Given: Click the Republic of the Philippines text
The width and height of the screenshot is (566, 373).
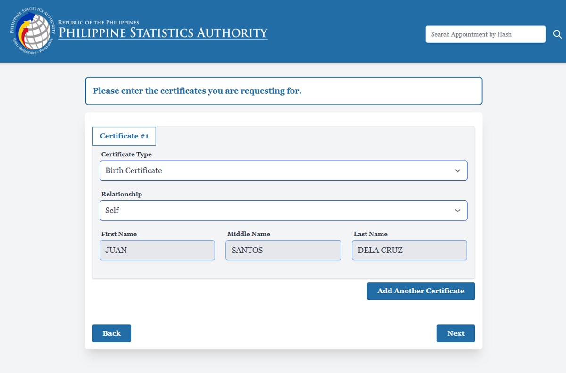Looking at the screenshot, I should [99, 22].
